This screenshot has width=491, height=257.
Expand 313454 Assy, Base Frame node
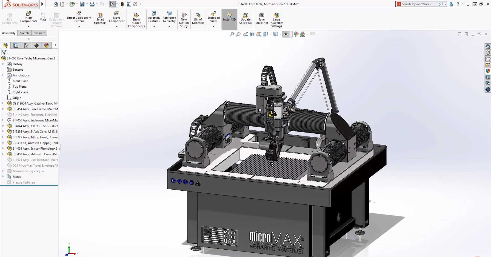(3, 109)
